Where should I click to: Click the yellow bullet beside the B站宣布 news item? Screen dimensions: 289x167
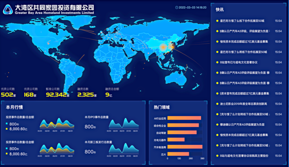pyautogui.click(x=217, y=62)
